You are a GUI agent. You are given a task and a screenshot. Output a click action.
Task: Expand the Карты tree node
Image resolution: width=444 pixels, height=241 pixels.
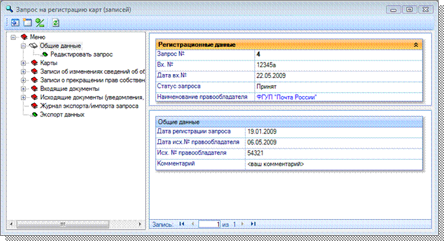point(23,63)
